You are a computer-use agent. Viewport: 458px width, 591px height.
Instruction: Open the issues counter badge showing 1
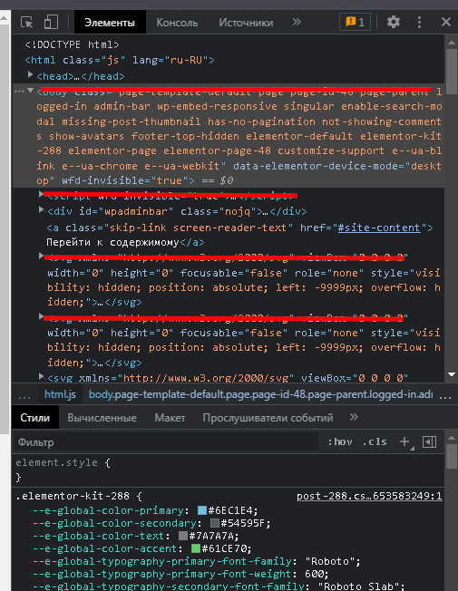click(355, 23)
